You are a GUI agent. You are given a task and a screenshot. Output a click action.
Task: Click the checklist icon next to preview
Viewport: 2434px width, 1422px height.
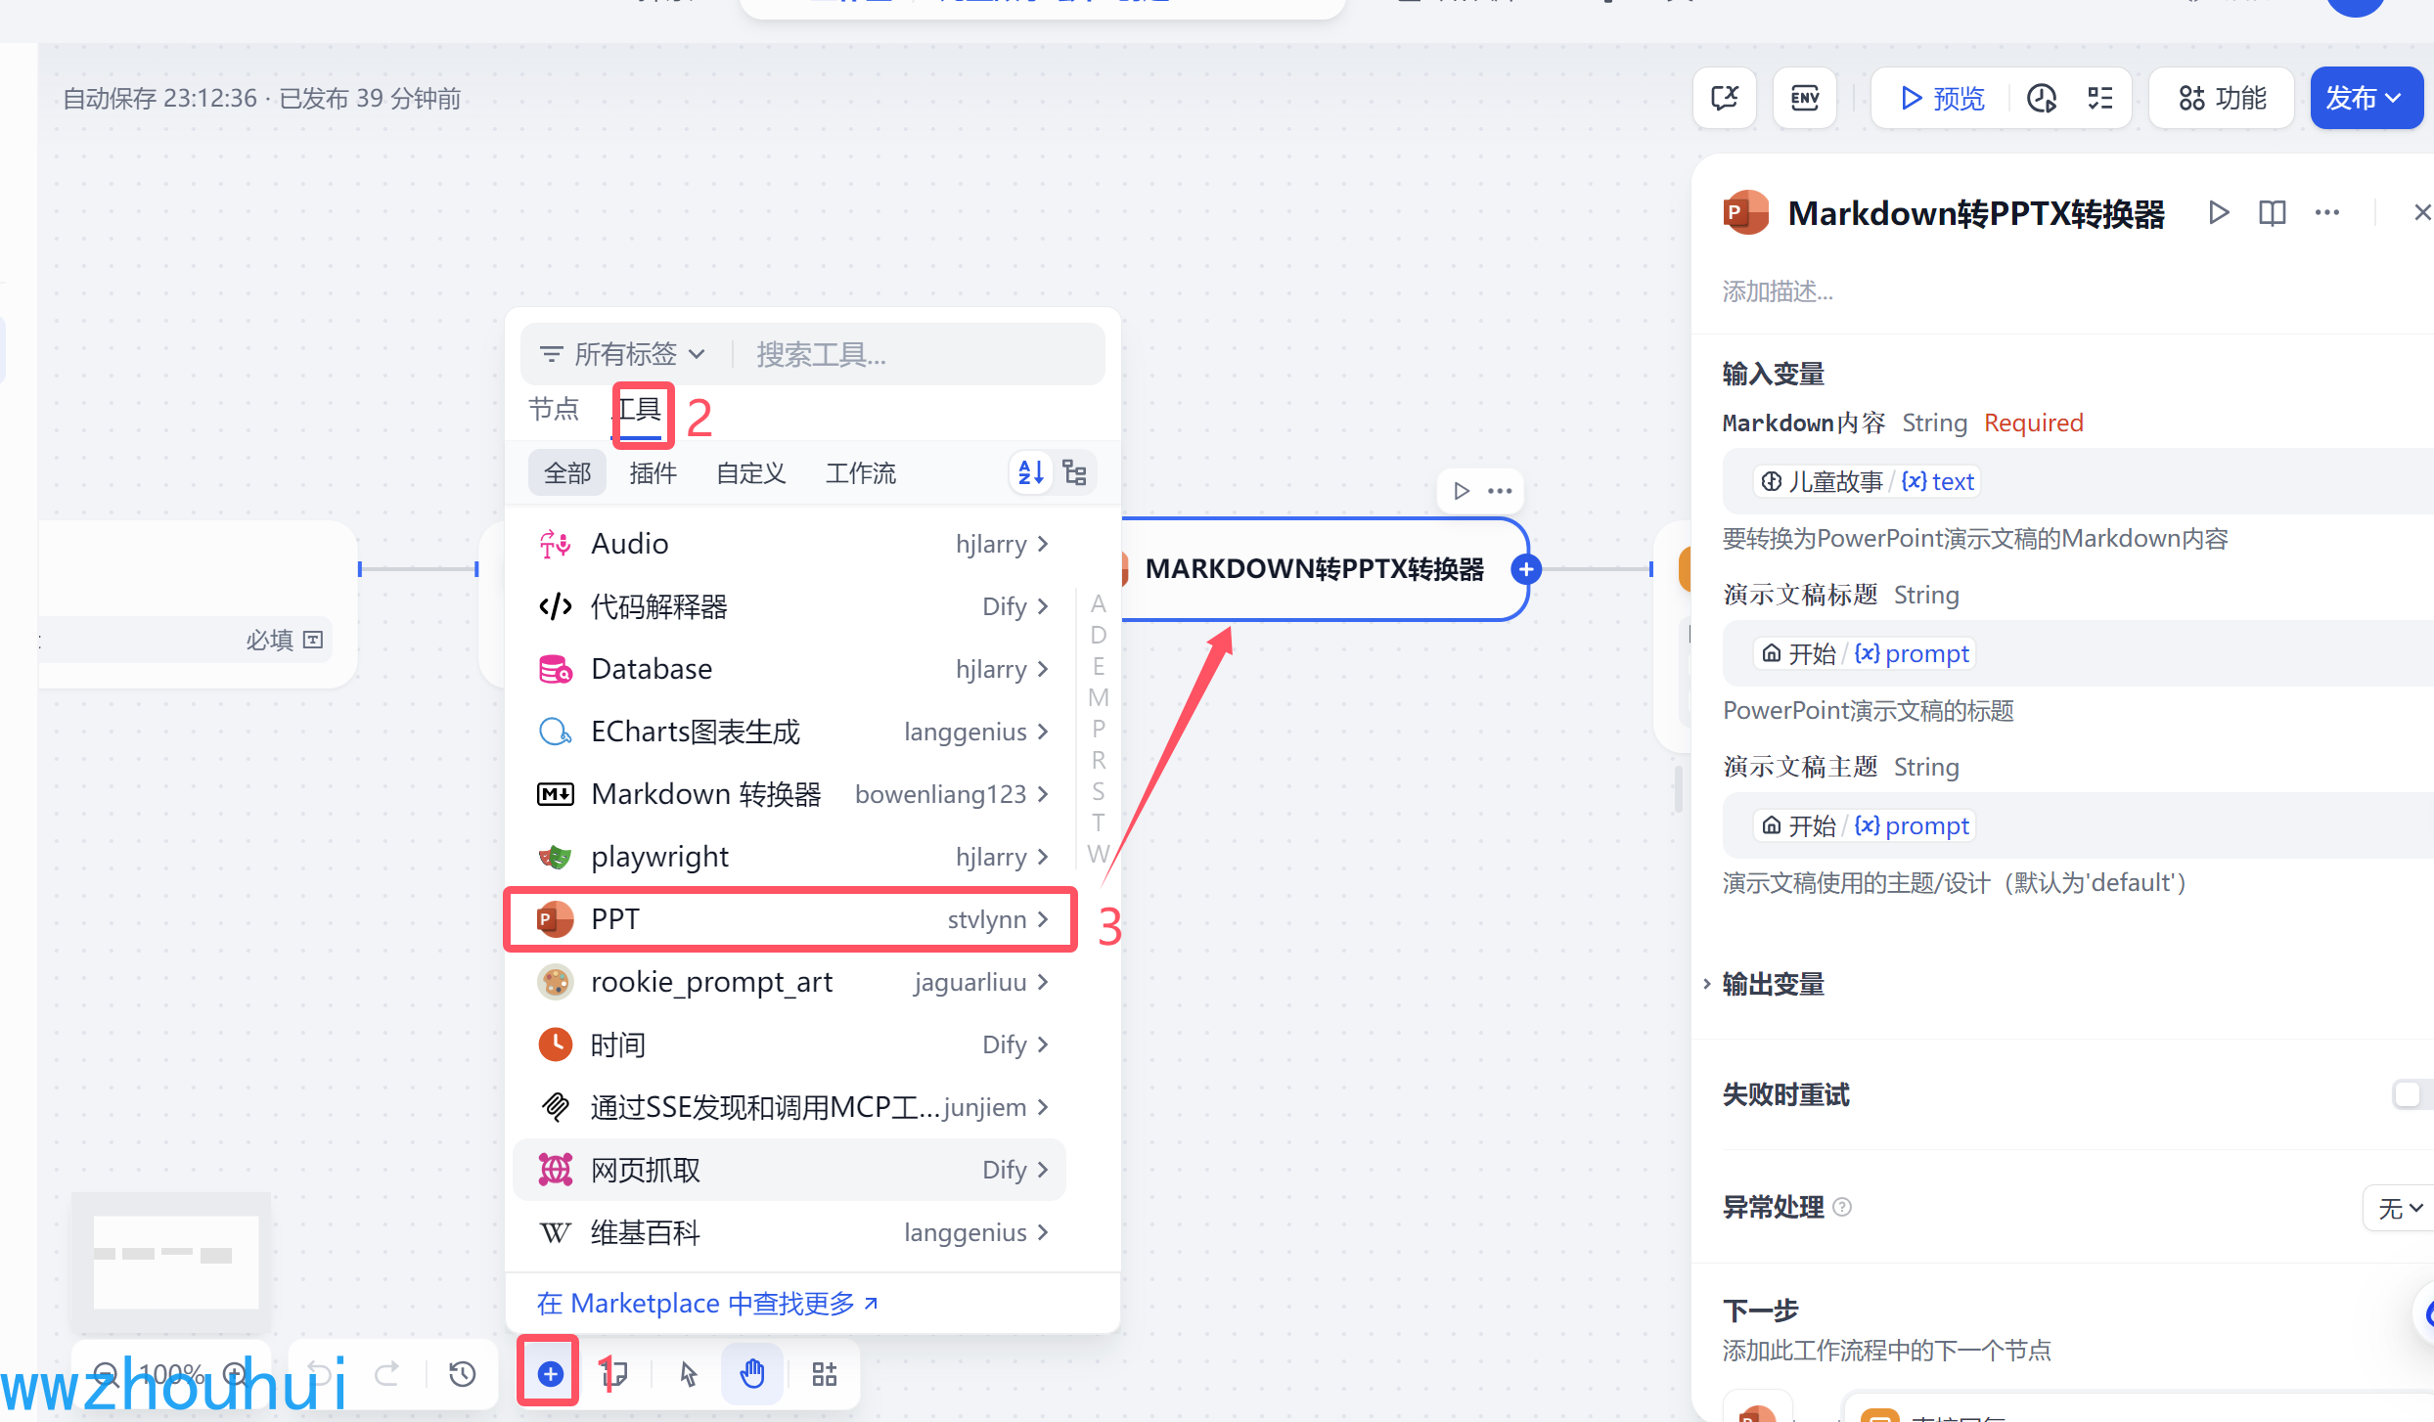(2100, 98)
